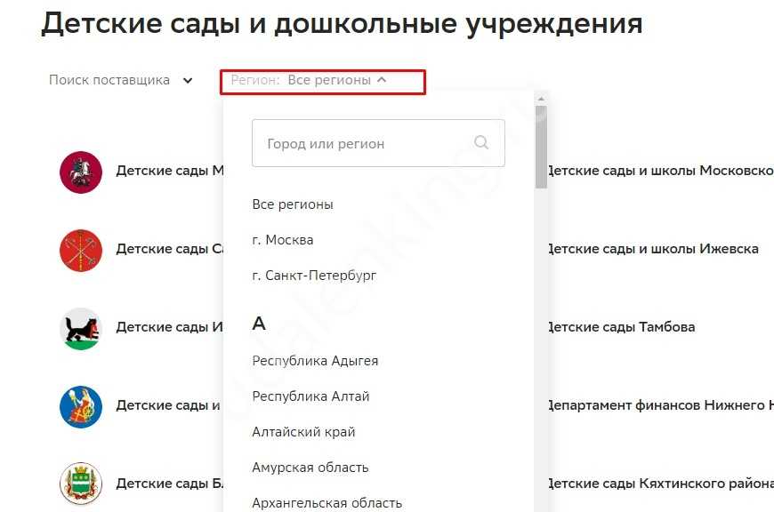This screenshot has height=512, width=774.
Task: Click the white ornate crest icon in fifth row
Action: click(x=81, y=484)
